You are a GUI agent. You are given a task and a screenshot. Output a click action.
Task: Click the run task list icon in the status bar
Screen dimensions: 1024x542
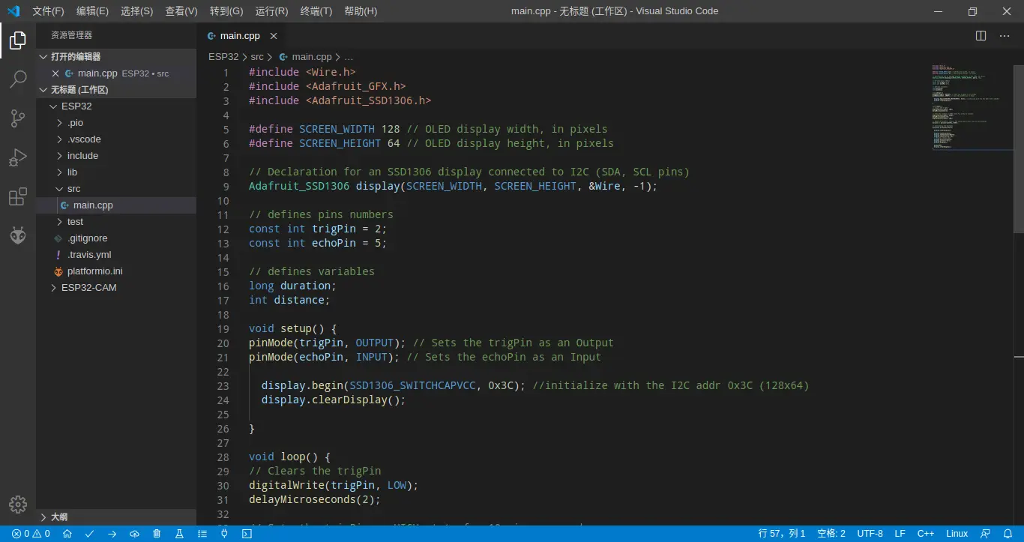[202, 534]
